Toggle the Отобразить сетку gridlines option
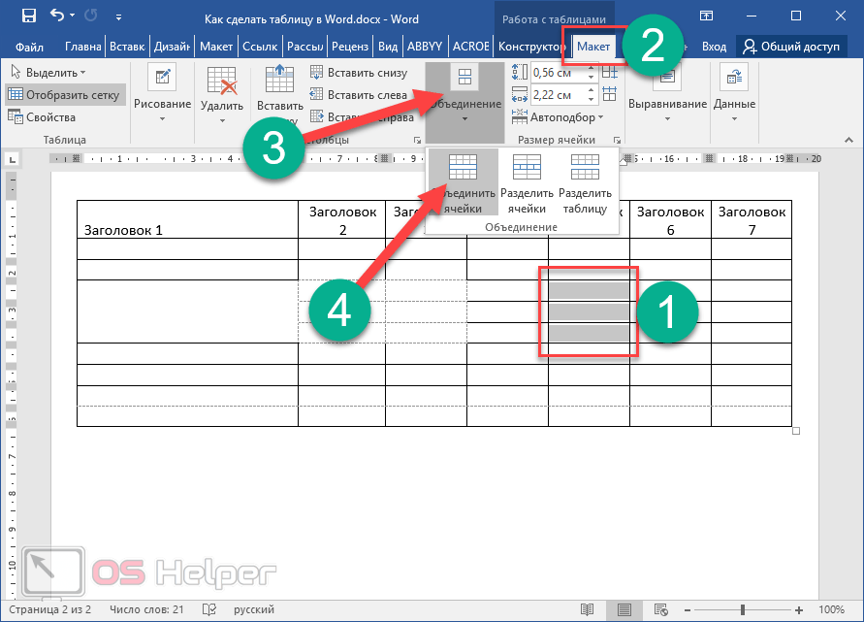 pyautogui.click(x=64, y=95)
